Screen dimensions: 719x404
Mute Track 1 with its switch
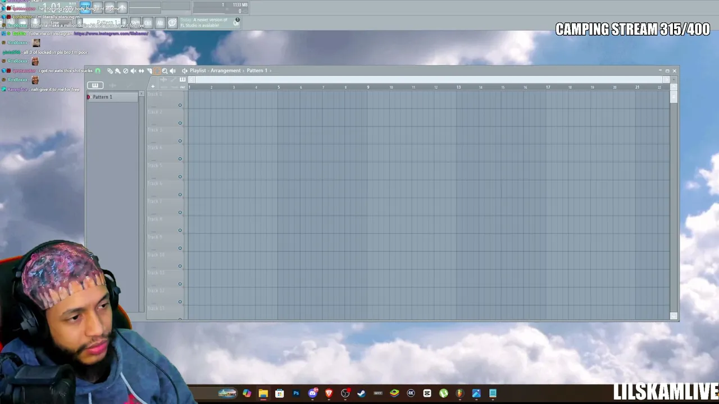tap(180, 105)
